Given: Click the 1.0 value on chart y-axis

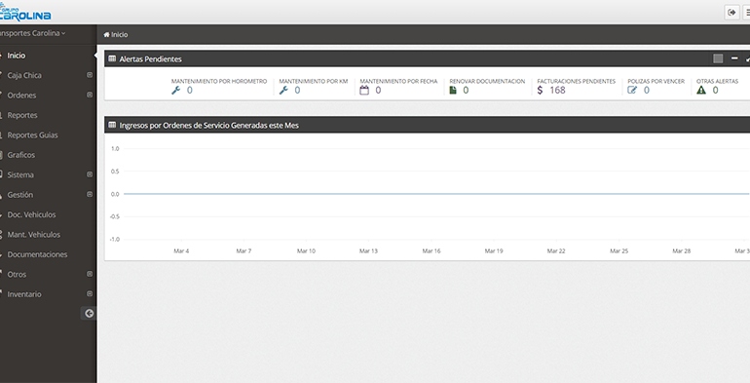Looking at the screenshot, I should pos(115,149).
